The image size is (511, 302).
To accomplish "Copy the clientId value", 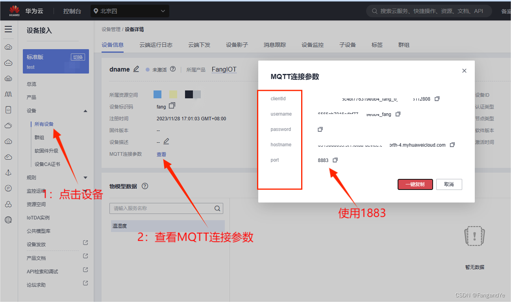I will point(437,99).
